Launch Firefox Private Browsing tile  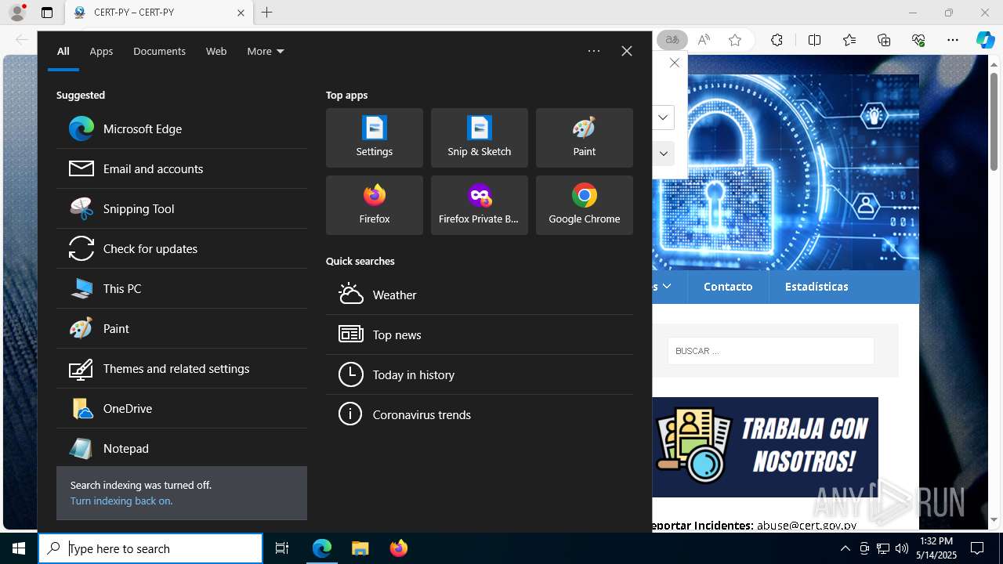click(x=480, y=205)
